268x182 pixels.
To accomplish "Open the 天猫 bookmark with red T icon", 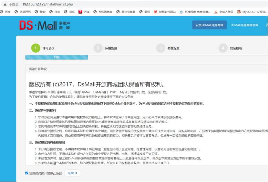I will tap(84, 12).
